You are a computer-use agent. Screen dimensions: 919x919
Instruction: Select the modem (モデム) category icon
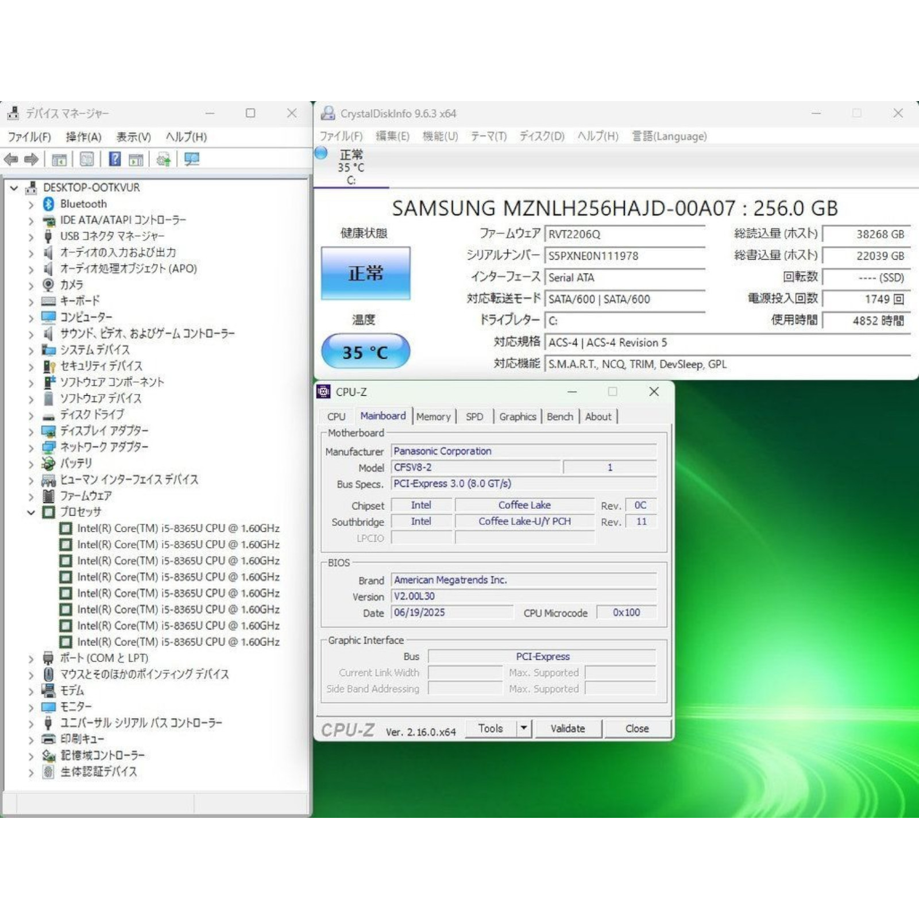coord(49,690)
